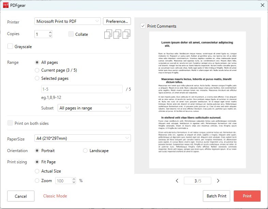
Task: Open the Printer dropdown list
Action: 68,21
